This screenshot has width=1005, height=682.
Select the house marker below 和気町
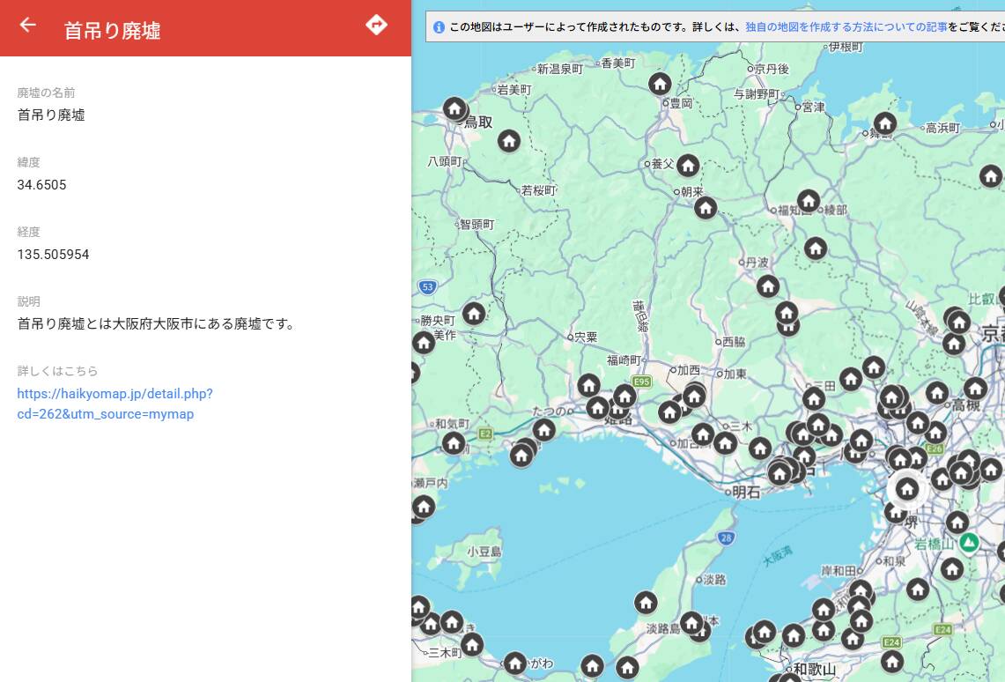pyautogui.click(x=453, y=442)
